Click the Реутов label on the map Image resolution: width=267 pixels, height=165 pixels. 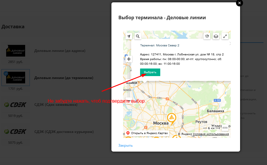201,122
